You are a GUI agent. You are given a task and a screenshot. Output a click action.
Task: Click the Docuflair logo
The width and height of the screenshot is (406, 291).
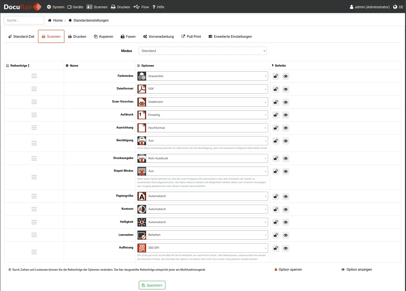(x=23, y=7)
